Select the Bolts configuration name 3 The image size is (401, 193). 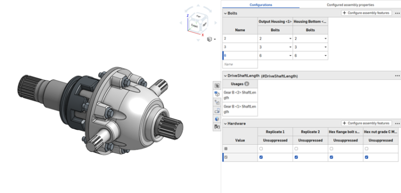click(240, 47)
